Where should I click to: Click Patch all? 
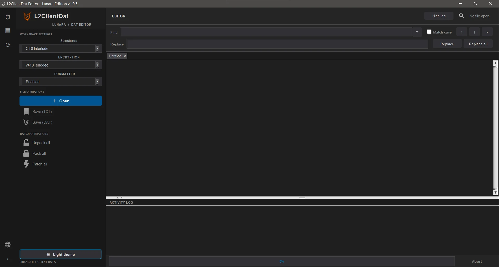coord(35,164)
